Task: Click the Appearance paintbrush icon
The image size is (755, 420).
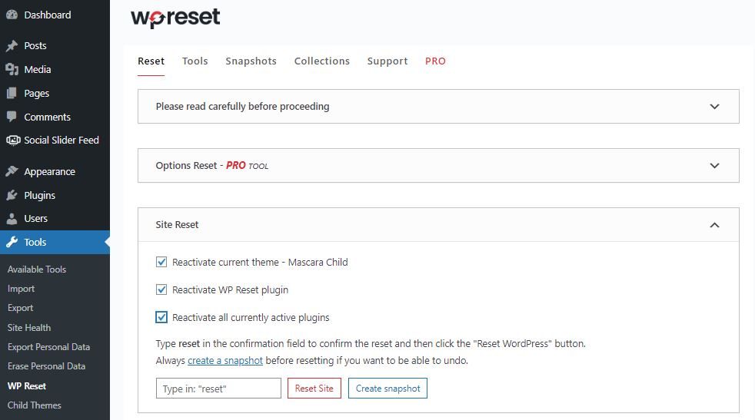Action: click(x=12, y=172)
